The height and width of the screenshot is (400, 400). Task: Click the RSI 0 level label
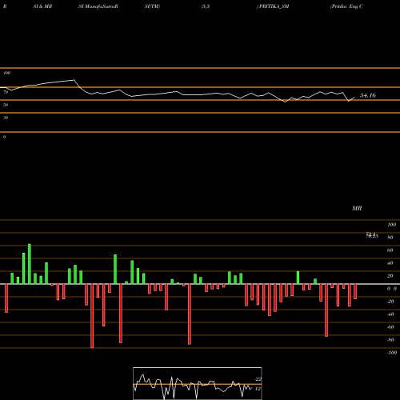point(4,137)
